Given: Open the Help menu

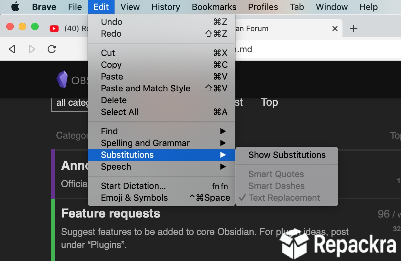Looking at the screenshot, I should 369,7.
